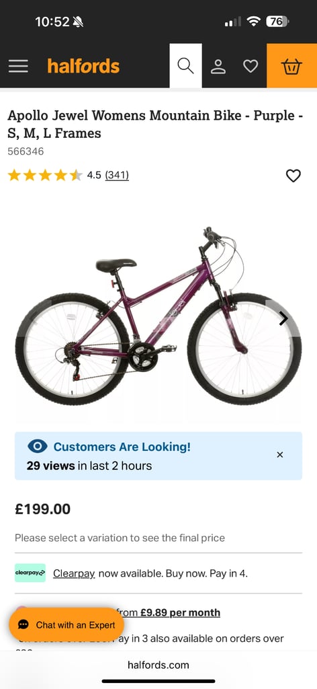The width and height of the screenshot is (317, 689).
Task: Dismiss the Customers Are Looking banner
Action: 280,455
